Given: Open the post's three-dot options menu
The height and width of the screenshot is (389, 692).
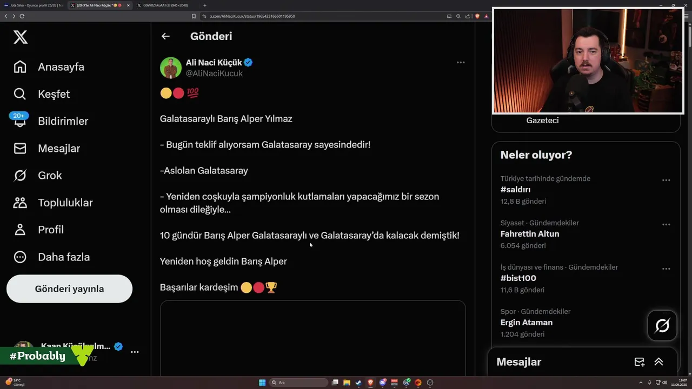Looking at the screenshot, I should (461, 62).
